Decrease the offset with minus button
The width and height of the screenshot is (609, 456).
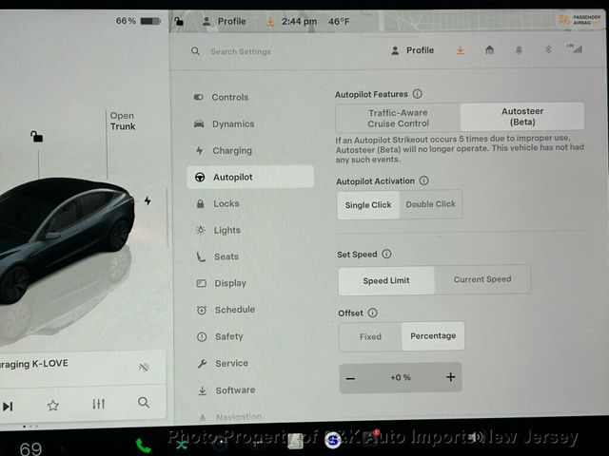[x=350, y=378]
